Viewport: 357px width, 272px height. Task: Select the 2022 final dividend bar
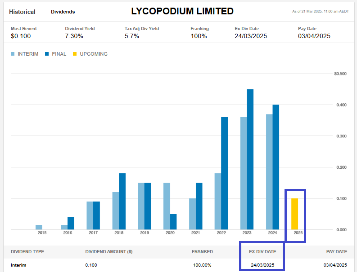[x=224, y=173]
